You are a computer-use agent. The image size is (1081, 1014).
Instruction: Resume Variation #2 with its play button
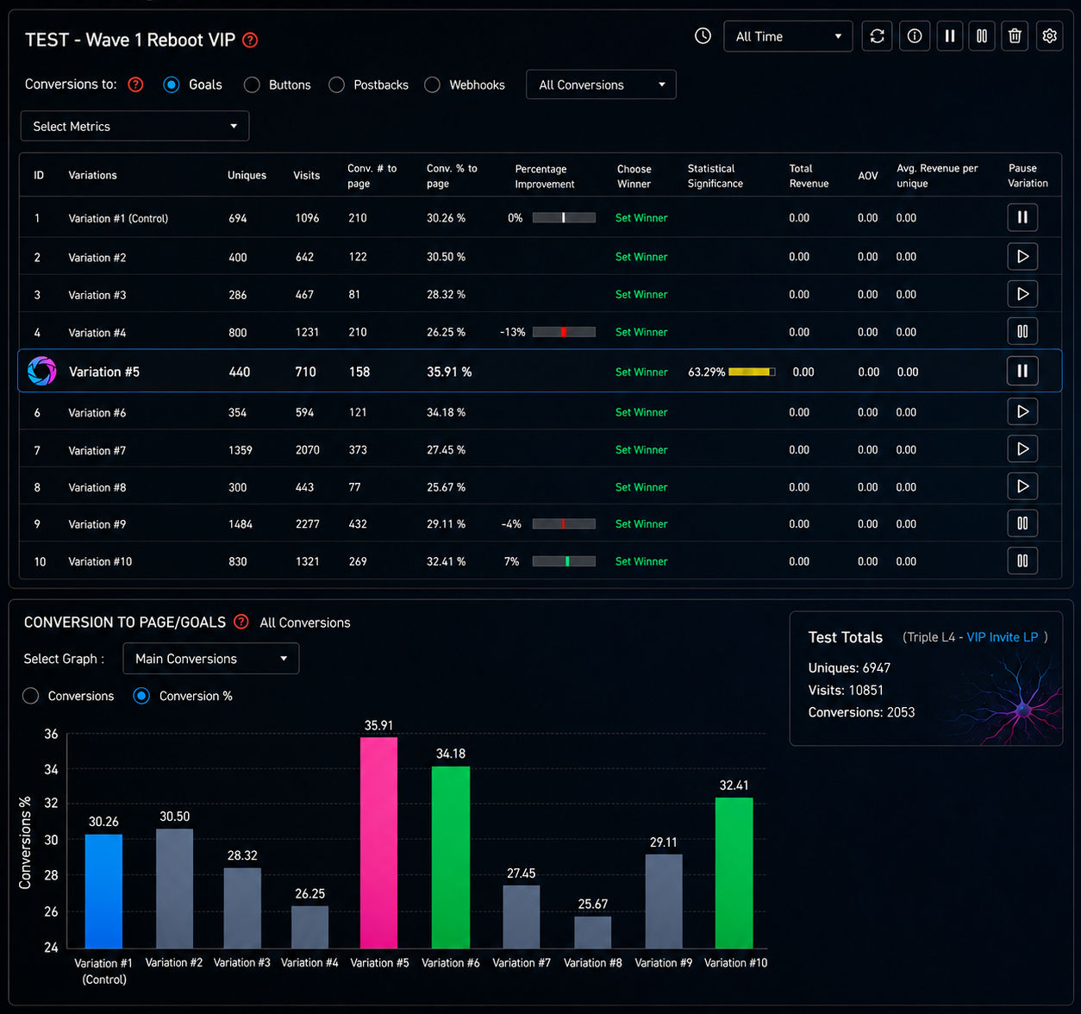coord(1022,256)
